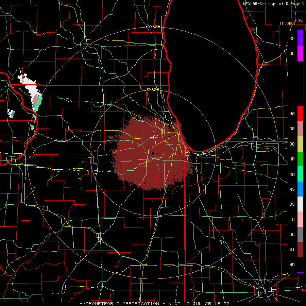Image resolution: width=306 pixels, height=306 pixels.
Task: Click the 50 NMI range ring label
Action: [x=153, y=90]
